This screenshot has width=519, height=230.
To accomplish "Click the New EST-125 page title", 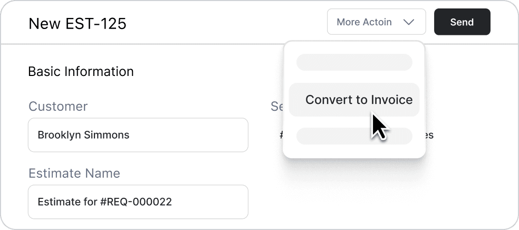I will (x=77, y=23).
